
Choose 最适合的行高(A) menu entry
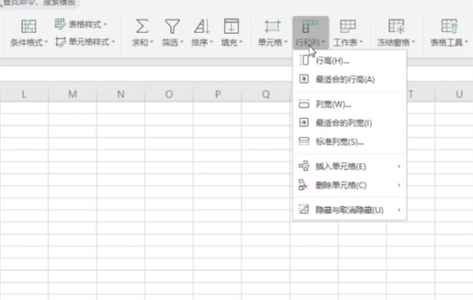click(x=349, y=80)
